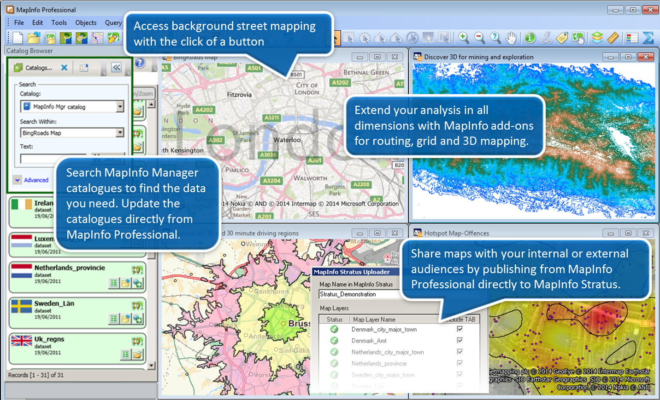The image size is (660, 400).
Task: Select the Ruler measuring tool
Action: point(613,38)
